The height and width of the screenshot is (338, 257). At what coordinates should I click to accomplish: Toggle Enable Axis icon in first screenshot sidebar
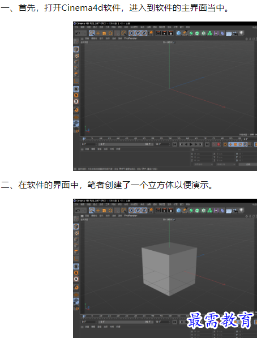pyautogui.click(x=76, y=82)
